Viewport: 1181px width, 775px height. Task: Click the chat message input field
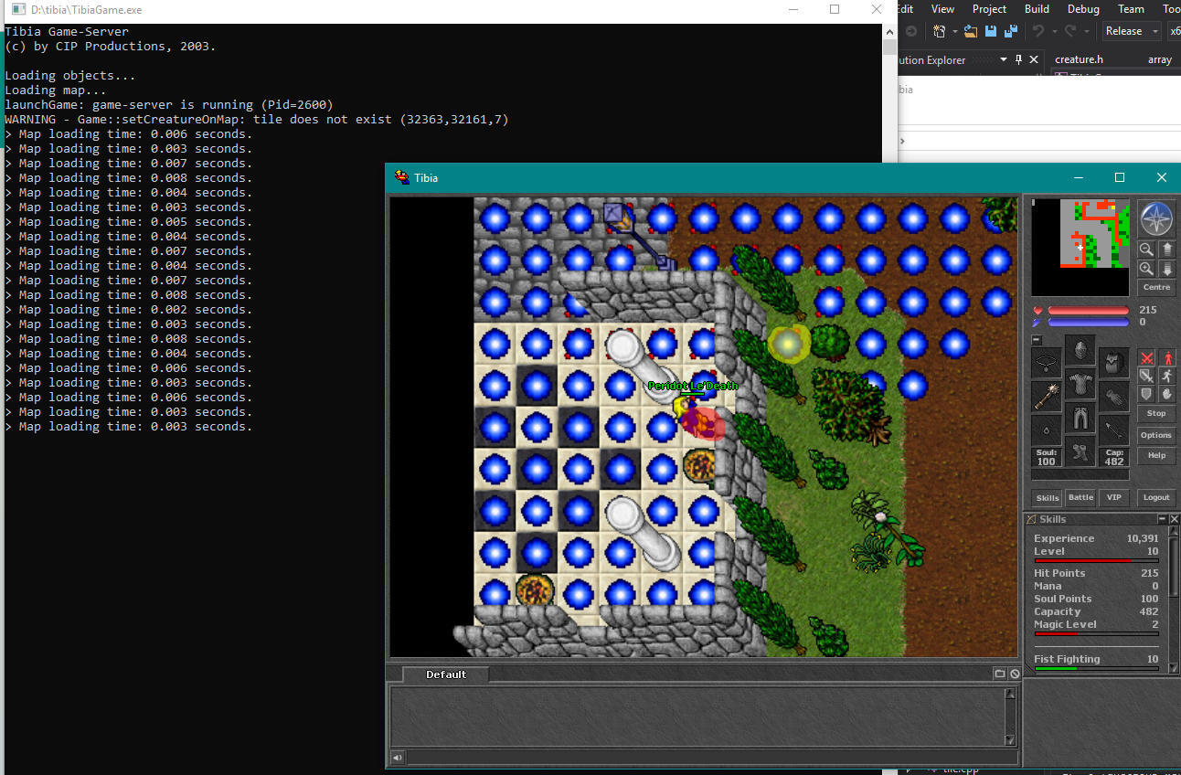point(712,757)
